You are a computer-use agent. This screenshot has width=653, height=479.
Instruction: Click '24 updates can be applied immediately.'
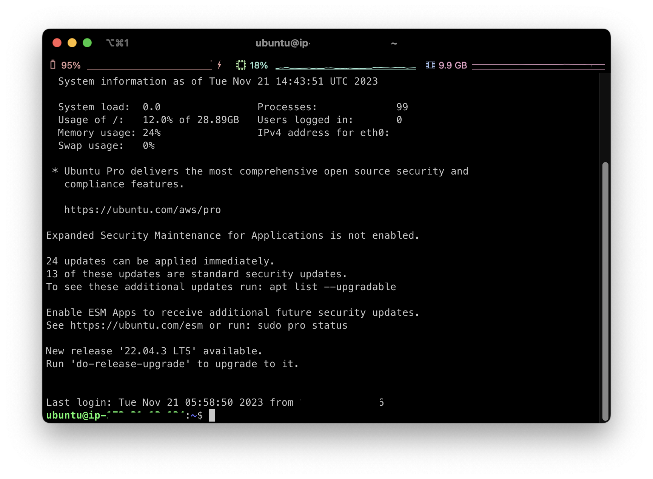click(160, 261)
